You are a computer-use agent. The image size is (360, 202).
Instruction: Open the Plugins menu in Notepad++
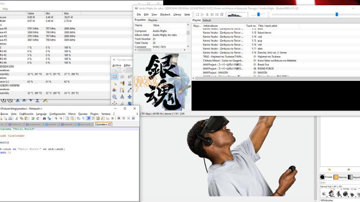point(94,114)
